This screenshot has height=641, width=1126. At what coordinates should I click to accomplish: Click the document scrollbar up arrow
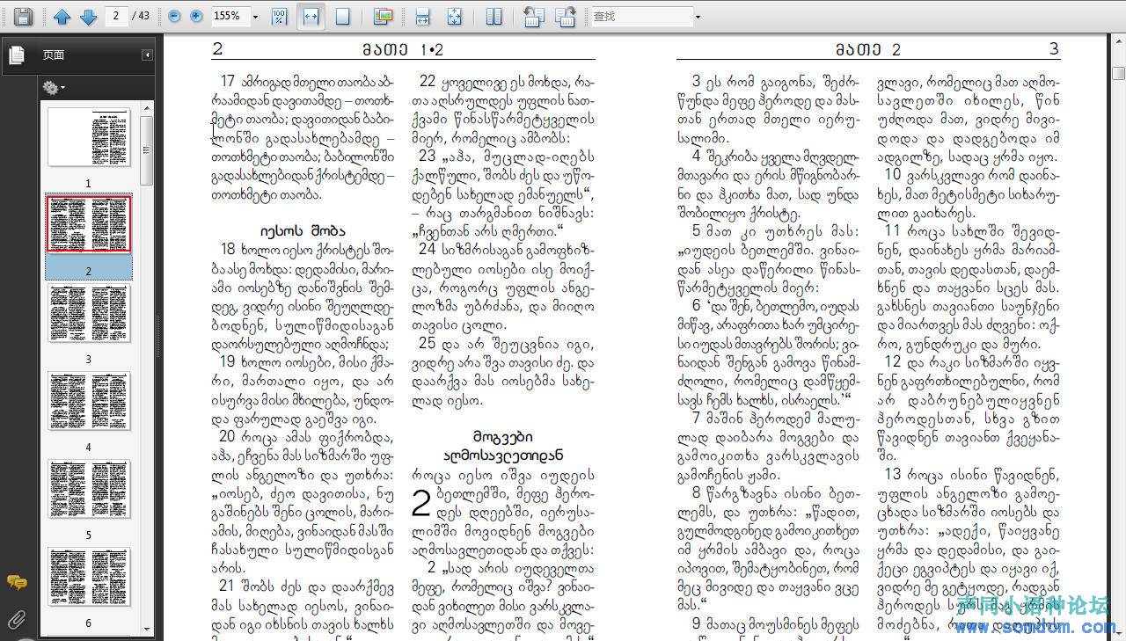click(x=1118, y=43)
